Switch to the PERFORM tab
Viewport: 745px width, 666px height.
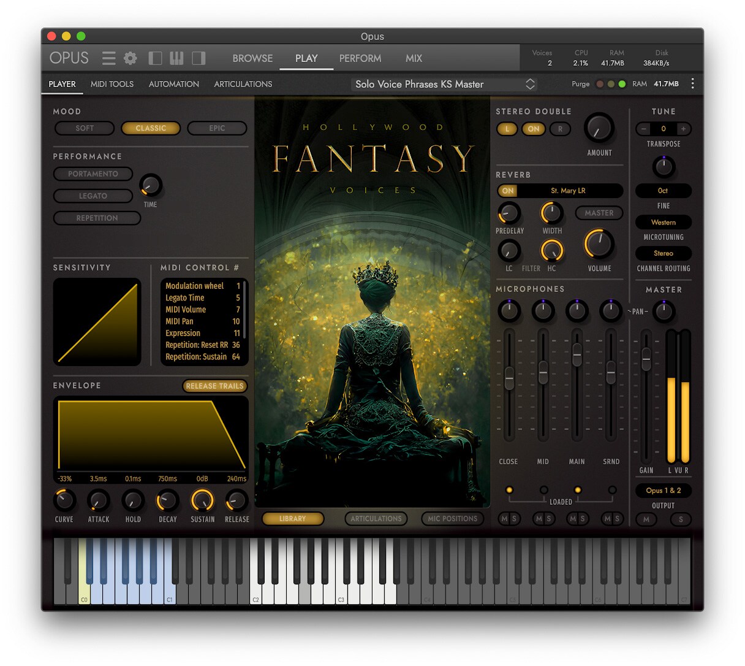pos(360,58)
